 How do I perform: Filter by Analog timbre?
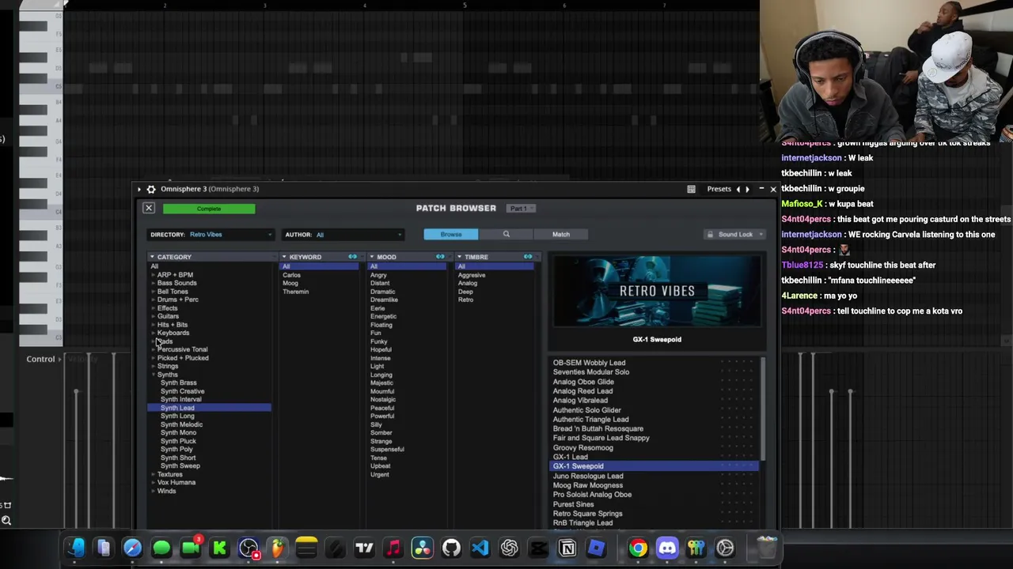point(468,283)
